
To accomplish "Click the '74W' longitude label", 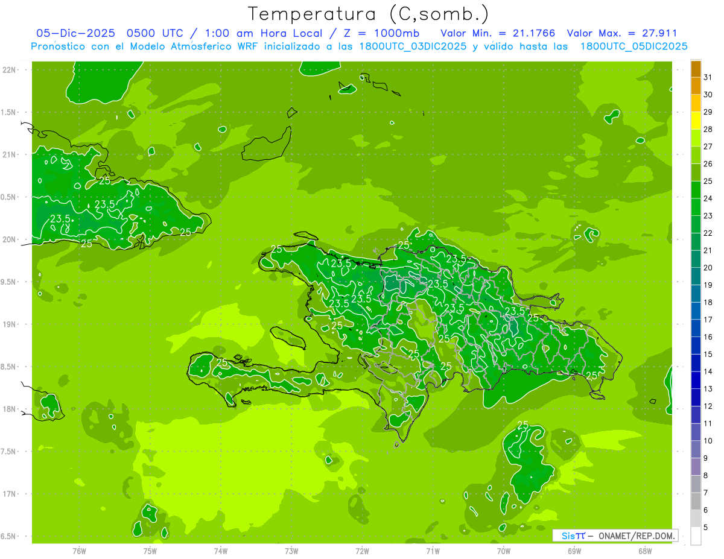I will (x=221, y=551).
